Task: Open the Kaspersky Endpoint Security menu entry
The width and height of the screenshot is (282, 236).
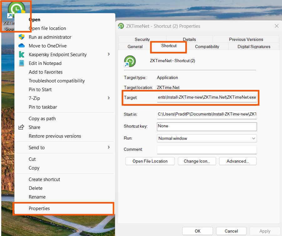Action: (65, 54)
